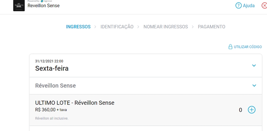
Task: Go to the IDENTIFICAÇÃO step
Action: tap(117, 27)
